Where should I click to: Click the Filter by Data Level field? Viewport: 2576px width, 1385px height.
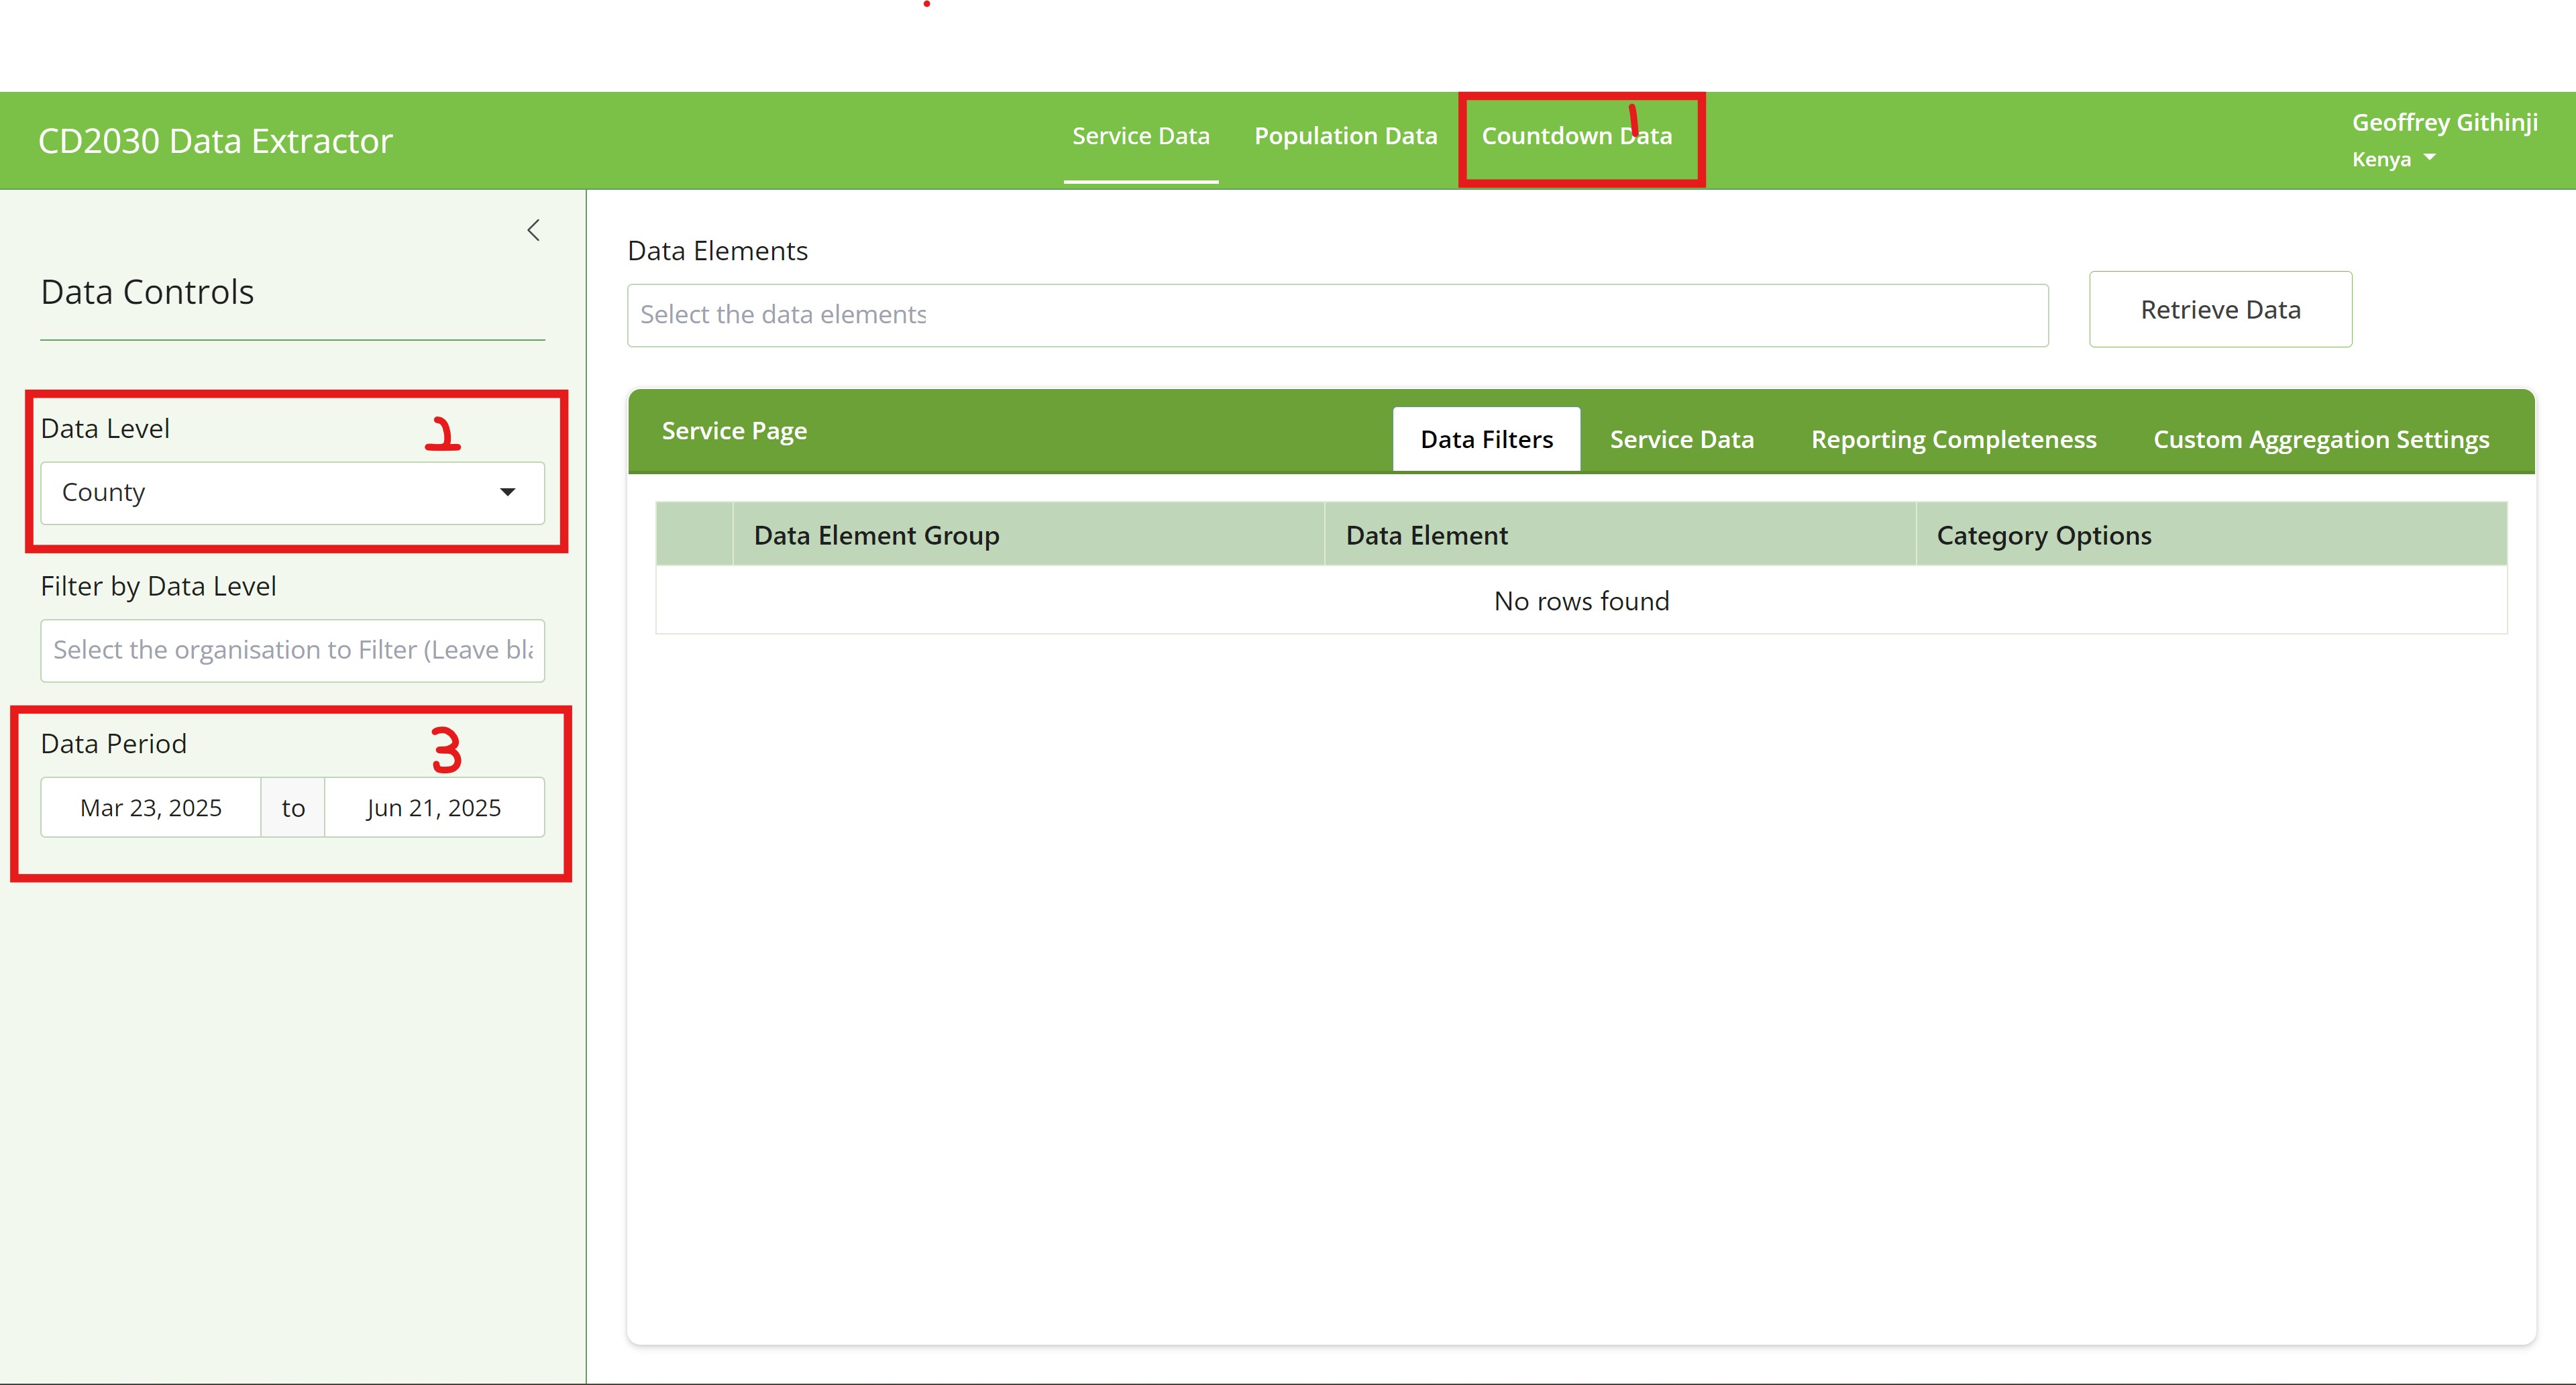pyautogui.click(x=292, y=650)
